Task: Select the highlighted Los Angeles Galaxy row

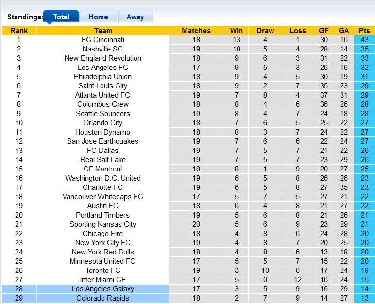Action: coord(103,289)
